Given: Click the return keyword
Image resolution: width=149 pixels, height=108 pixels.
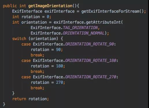Looking at the screenshot, I should [x=19, y=99].
